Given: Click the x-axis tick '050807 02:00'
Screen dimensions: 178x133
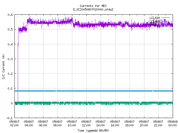Looking at the screenshot, I should (x=14, y=123).
